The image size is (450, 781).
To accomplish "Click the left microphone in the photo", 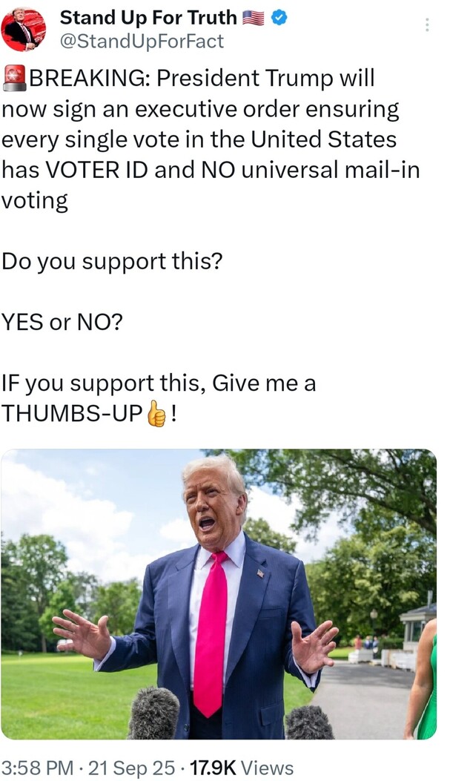I will pos(153,714).
